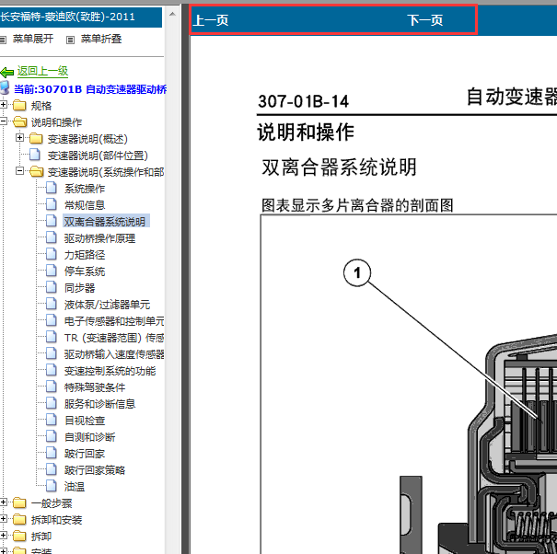Open the 特殊驾驶条件 page
The width and height of the screenshot is (557, 554).
(x=95, y=387)
